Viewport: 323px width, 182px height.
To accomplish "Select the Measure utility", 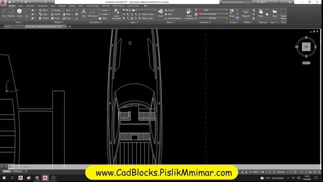I will pos(246,13).
